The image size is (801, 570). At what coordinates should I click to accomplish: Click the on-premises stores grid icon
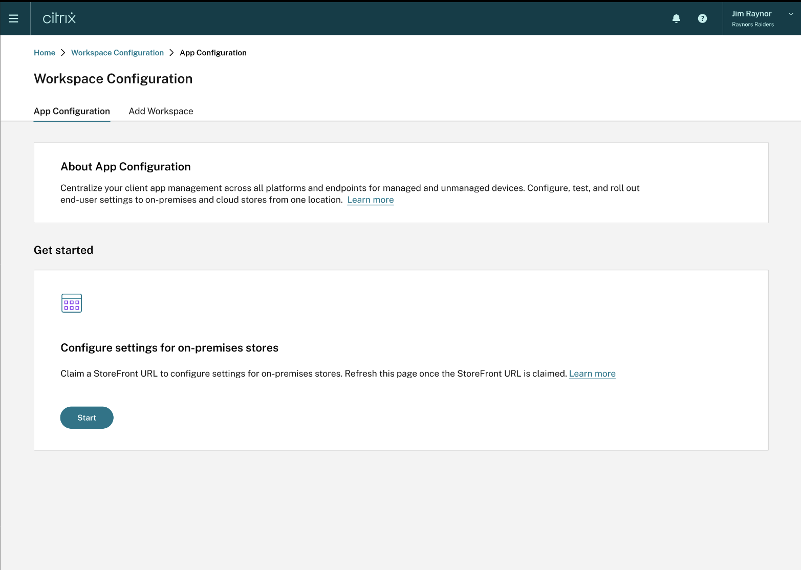click(72, 303)
